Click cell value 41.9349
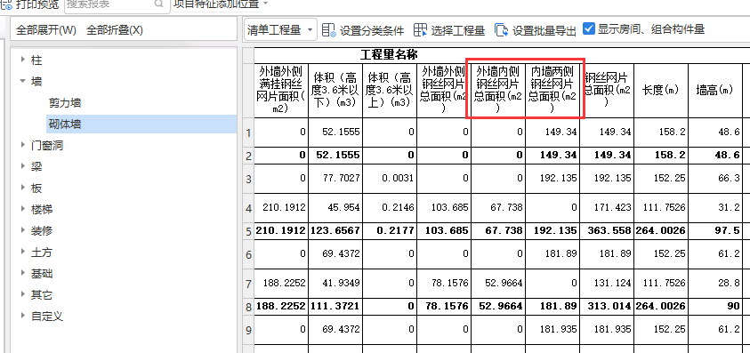Viewport: 750px width, 353px height. coord(341,283)
